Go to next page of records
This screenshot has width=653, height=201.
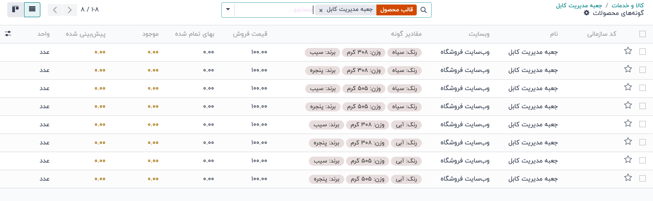70,10
